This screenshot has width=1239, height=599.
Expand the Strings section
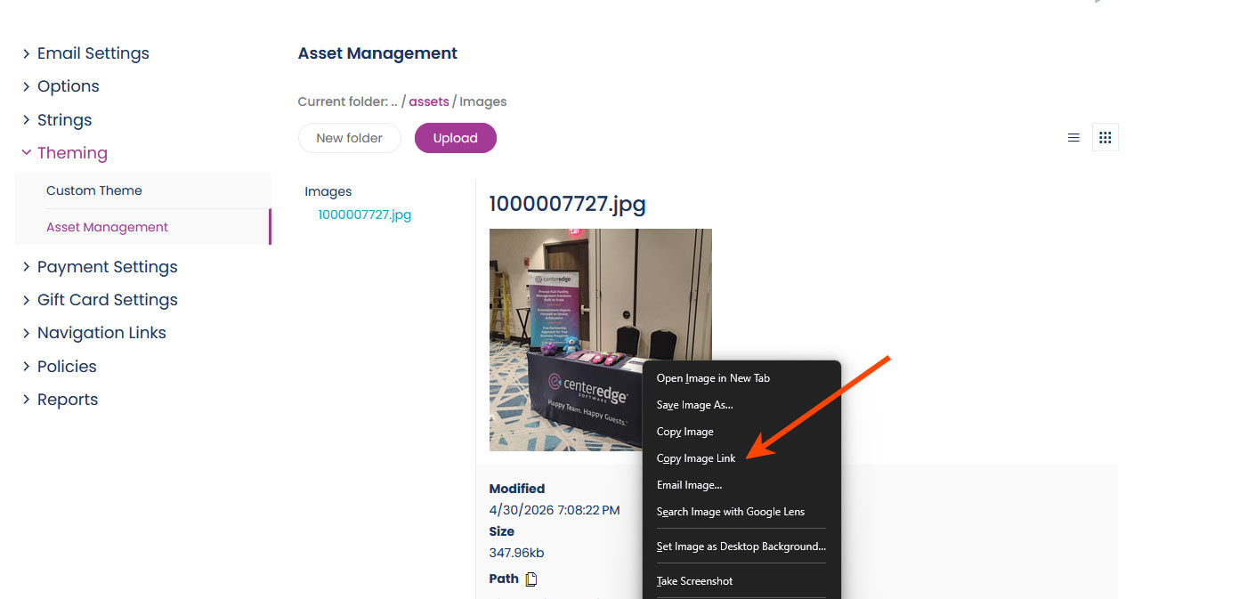(x=57, y=120)
